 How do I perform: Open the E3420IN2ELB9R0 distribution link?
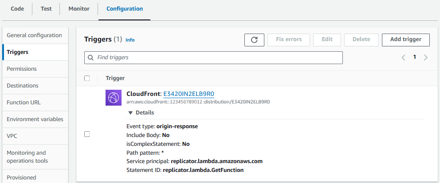click(189, 94)
